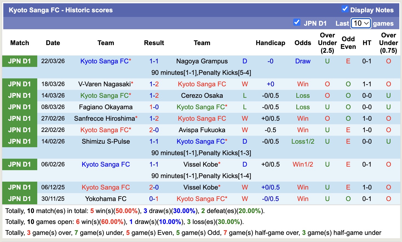The height and width of the screenshot is (242, 402).
Task: Open the Yokohama FC team link
Action: (105, 199)
